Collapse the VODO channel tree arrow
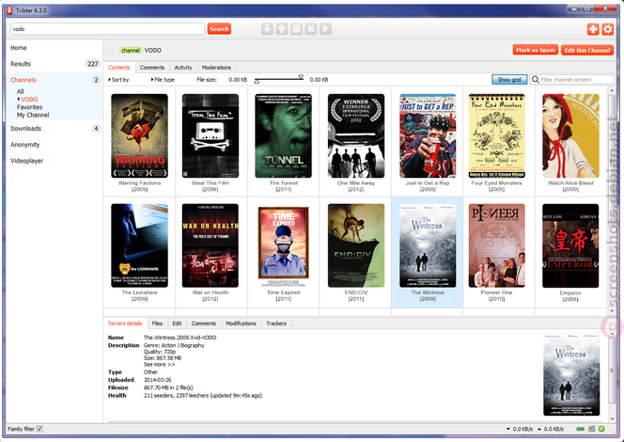The height and width of the screenshot is (442, 624). pyautogui.click(x=19, y=99)
